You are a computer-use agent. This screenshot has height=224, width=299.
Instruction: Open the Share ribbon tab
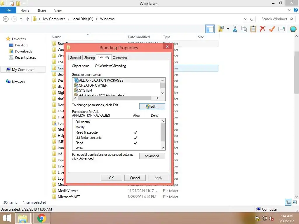[x=41, y=10]
